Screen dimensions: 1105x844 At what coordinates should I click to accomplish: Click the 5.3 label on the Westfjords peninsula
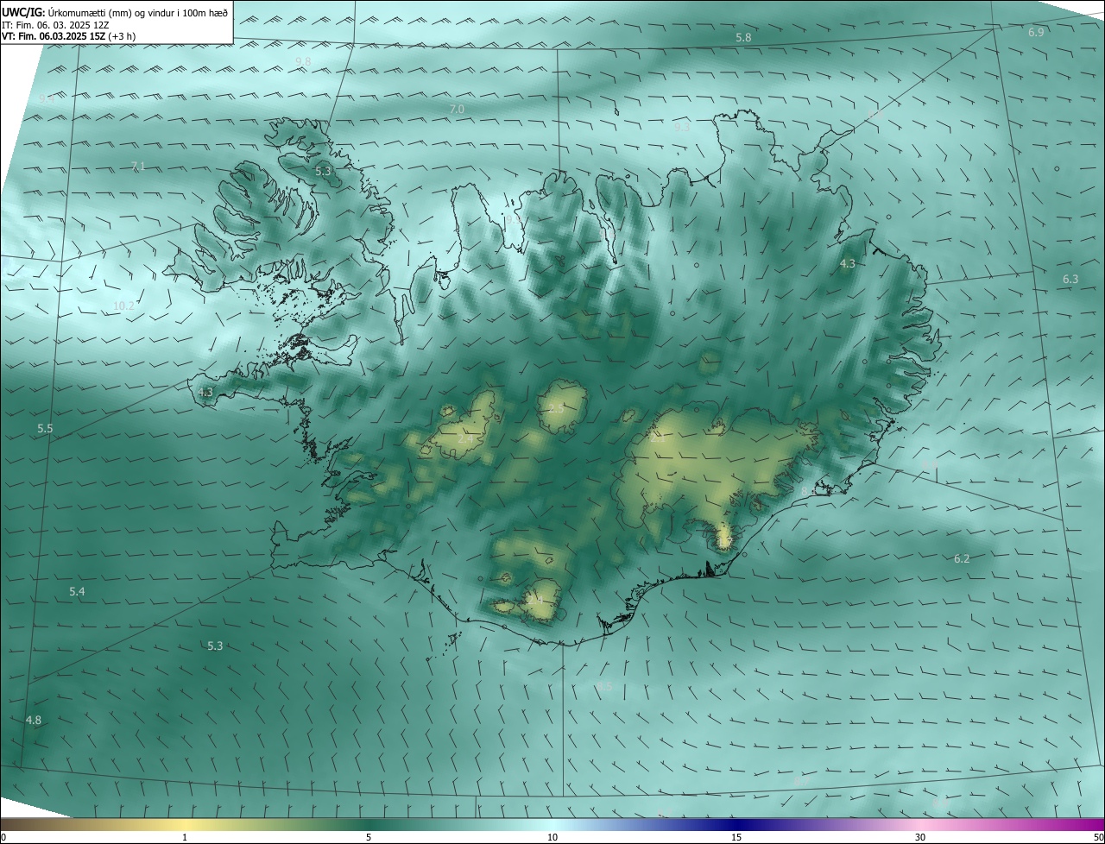click(x=323, y=172)
